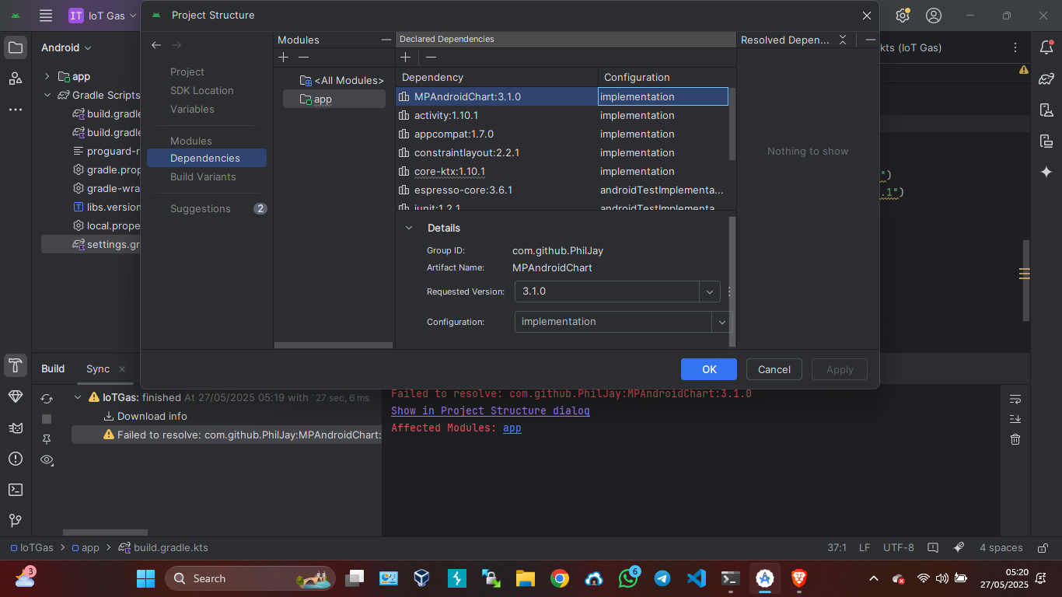Collapse the IoTGas build result node
The width and height of the screenshot is (1062, 597).
(78, 397)
